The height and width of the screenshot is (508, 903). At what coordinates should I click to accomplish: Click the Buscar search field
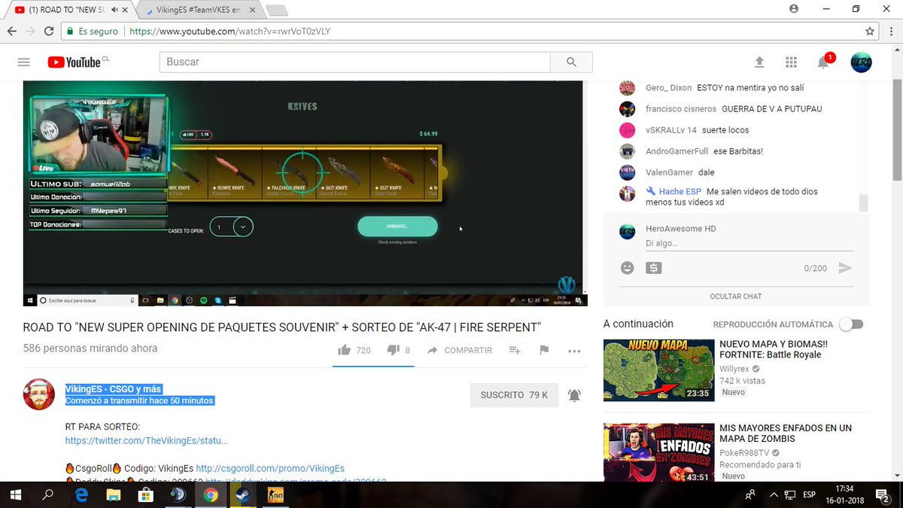[x=354, y=62]
